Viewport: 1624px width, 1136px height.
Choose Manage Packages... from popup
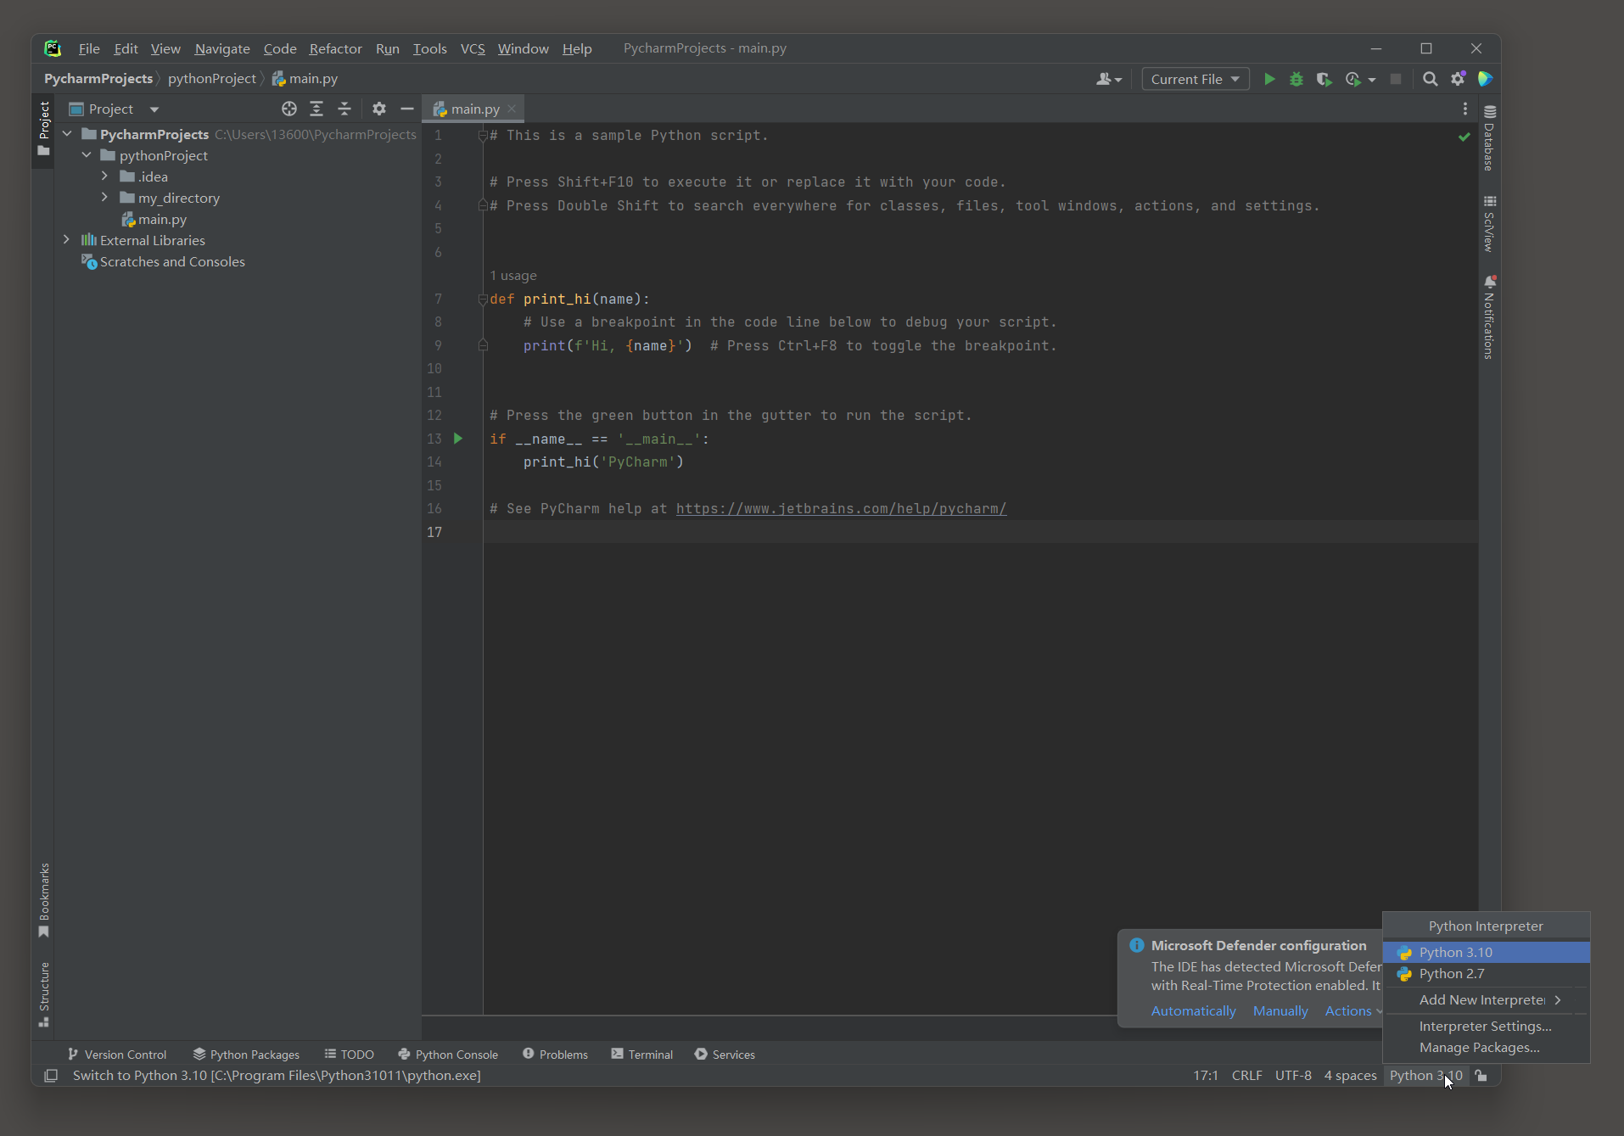pyautogui.click(x=1487, y=1048)
